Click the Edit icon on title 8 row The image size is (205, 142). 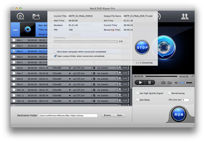point(123,79)
